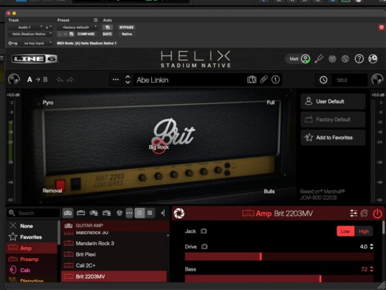Select the fourth amp-with-cab filter icon
The height and width of the screenshot is (290, 386).
click(107, 213)
